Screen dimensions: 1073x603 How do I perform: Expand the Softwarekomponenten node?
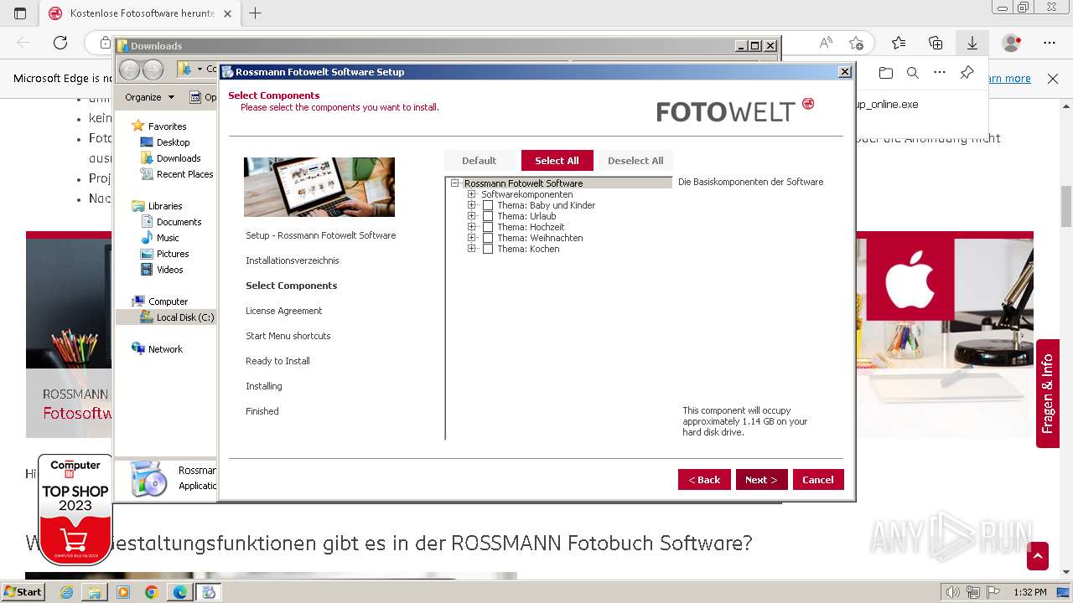pos(472,194)
